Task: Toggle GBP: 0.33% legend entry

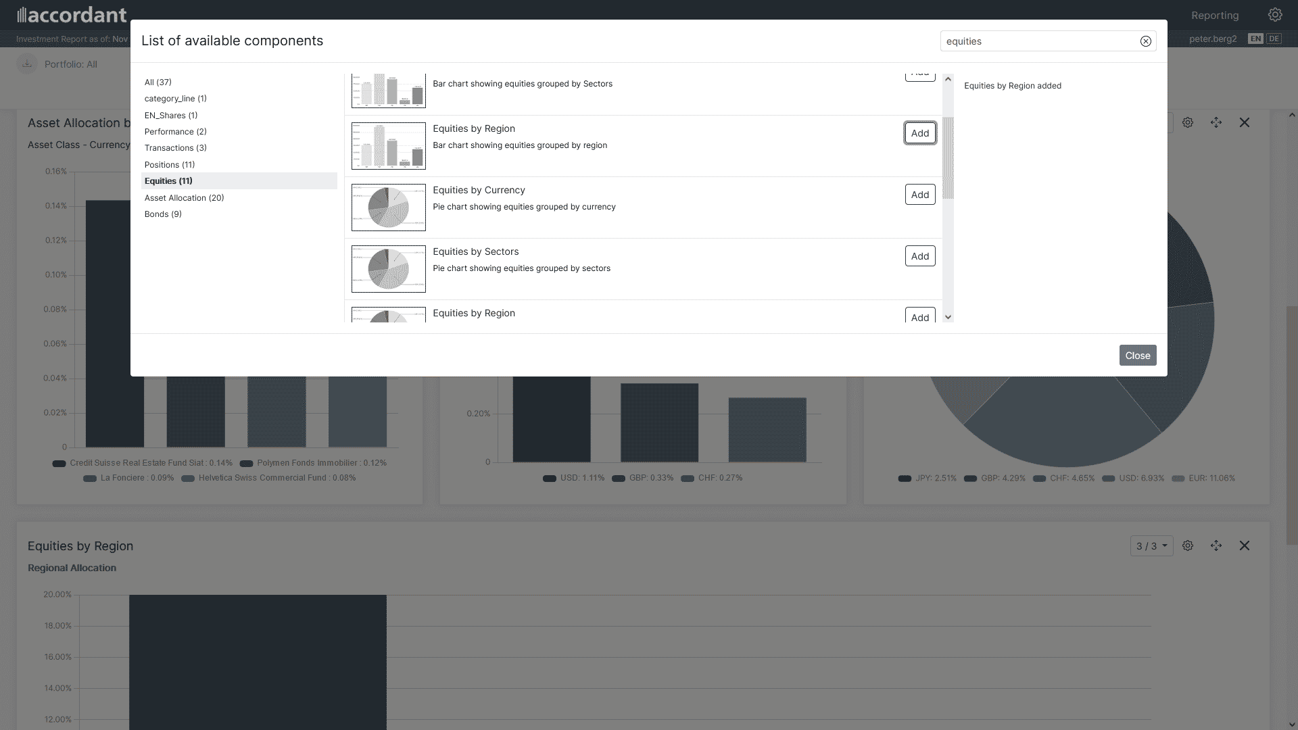Action: pos(643,478)
